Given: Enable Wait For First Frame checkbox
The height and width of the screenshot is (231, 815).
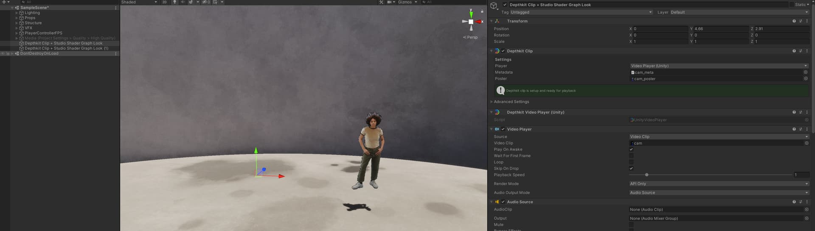Looking at the screenshot, I should point(631,156).
